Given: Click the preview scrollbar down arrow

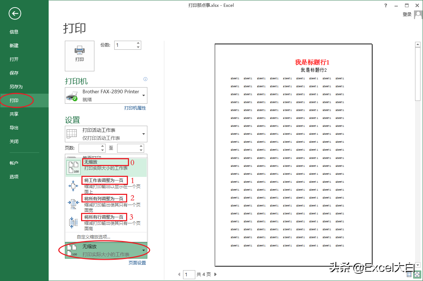Looking at the screenshot, I should click(x=418, y=265).
